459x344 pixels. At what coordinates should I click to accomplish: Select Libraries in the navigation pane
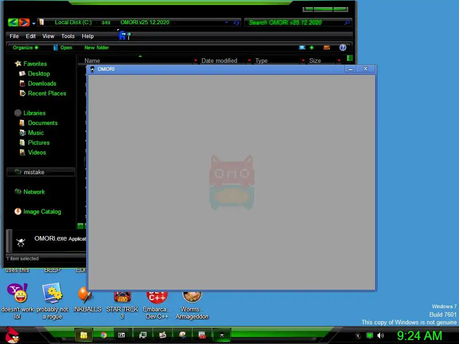[x=30, y=113]
